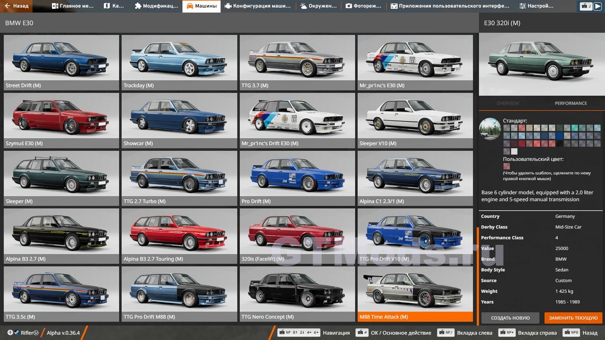Click the next-tabs arrow icon in the top bar
The height and width of the screenshot is (340, 605).
tap(599, 6)
